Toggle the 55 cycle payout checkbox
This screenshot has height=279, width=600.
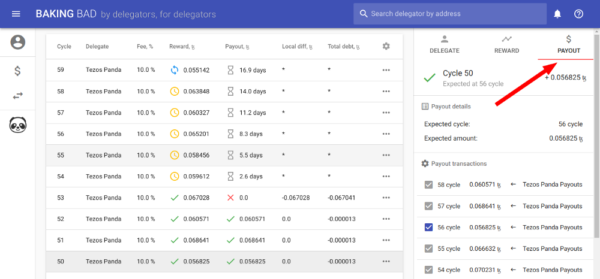[428, 249]
